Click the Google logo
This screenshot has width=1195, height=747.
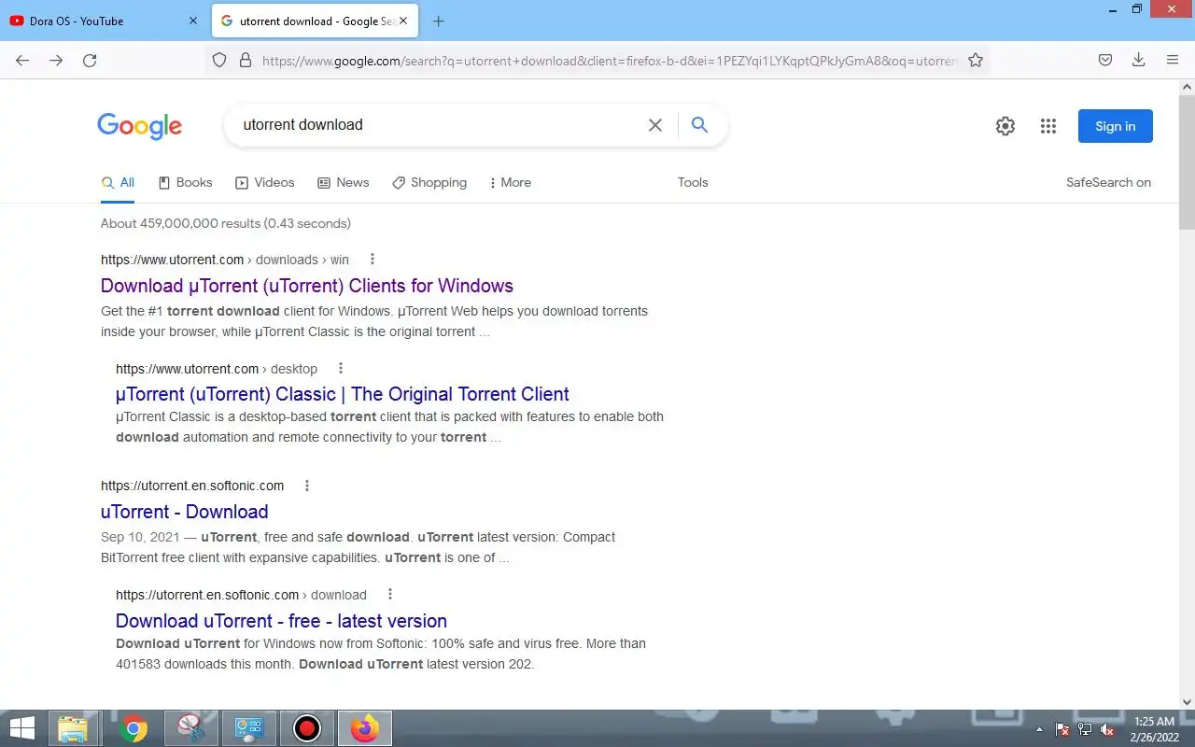pos(139,126)
